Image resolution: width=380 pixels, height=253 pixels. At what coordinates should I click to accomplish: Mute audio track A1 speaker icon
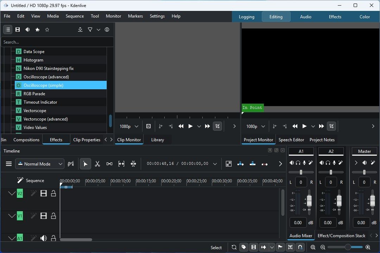coord(44,238)
